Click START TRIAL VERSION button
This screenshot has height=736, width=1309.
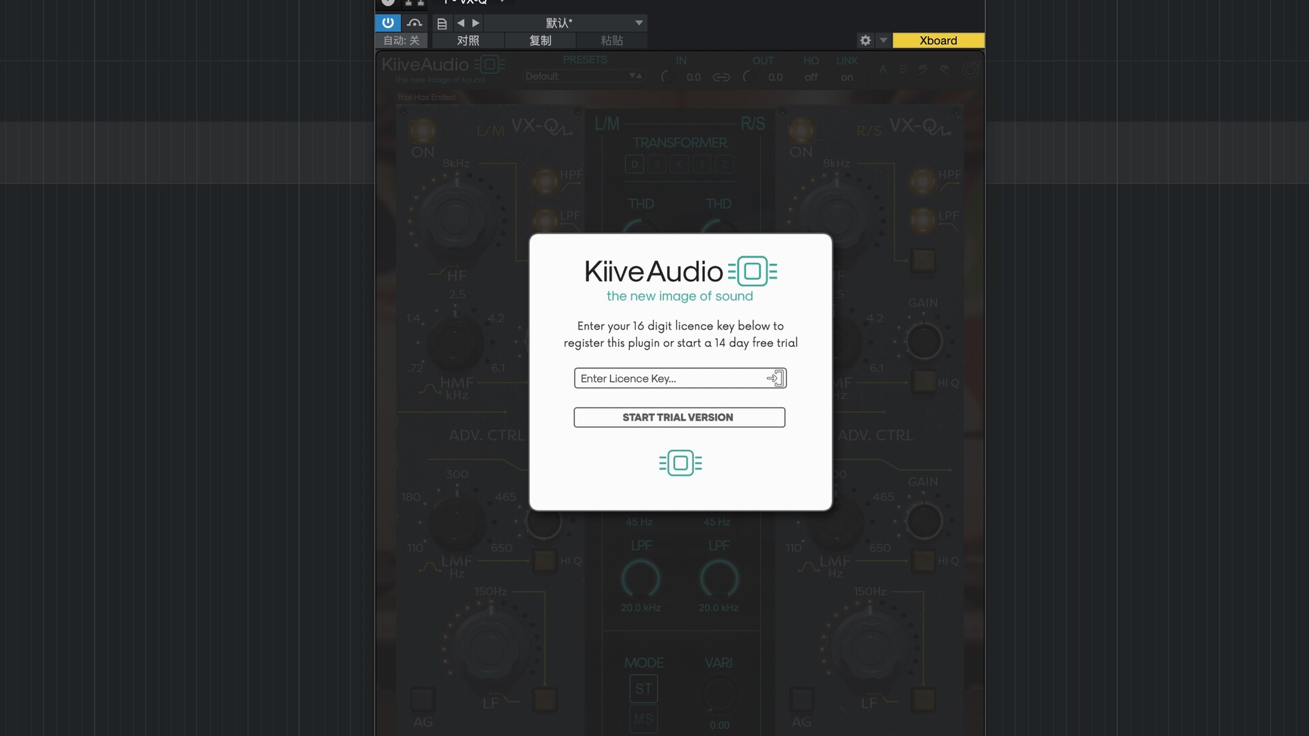[679, 417]
